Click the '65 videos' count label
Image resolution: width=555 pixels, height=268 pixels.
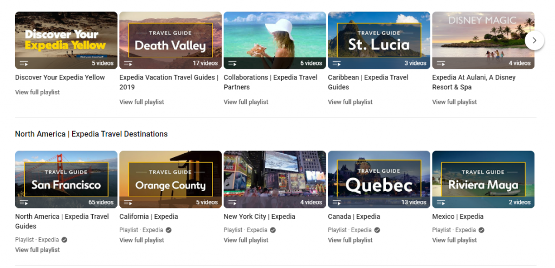101,202
